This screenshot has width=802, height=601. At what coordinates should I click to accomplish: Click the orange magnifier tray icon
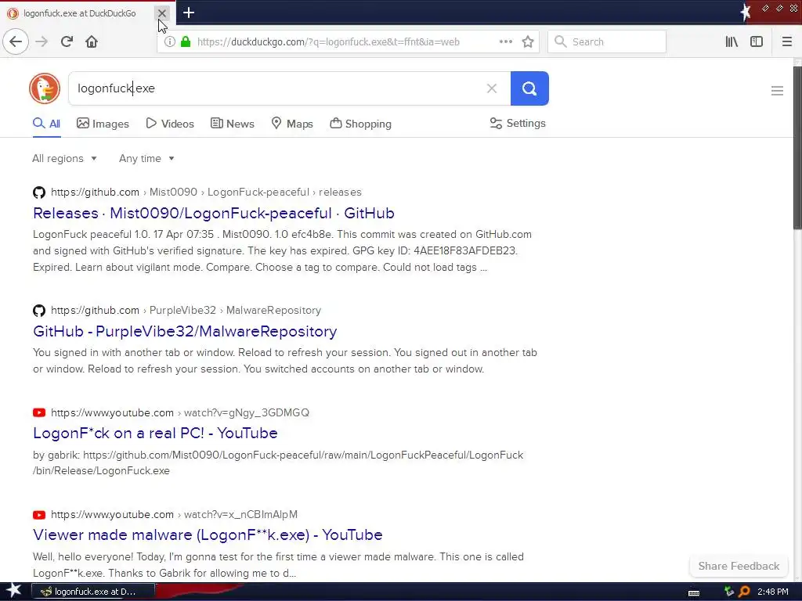(x=744, y=592)
